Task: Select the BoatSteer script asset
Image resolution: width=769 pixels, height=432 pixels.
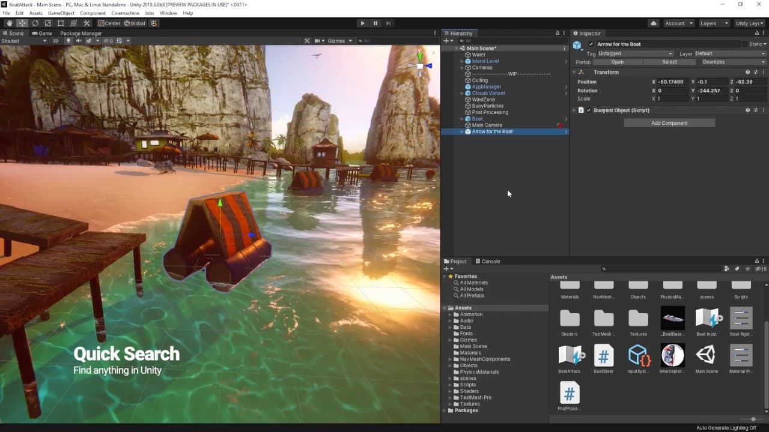Action: tap(604, 359)
